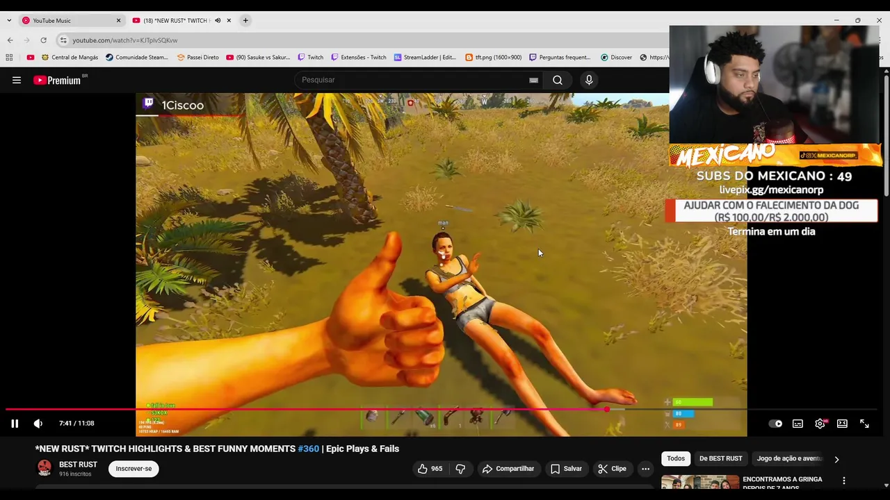Open the browser apps grid shortcut
The width and height of the screenshot is (890, 500).
[9, 58]
